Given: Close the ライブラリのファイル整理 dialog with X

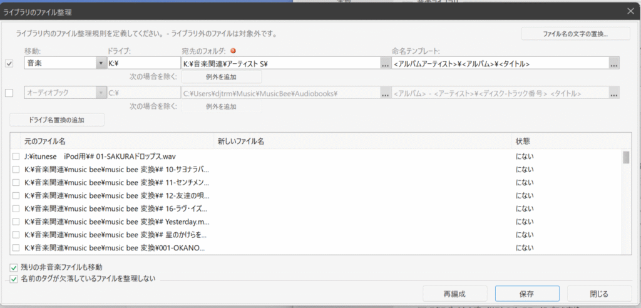Looking at the screenshot, I should pos(630,11).
